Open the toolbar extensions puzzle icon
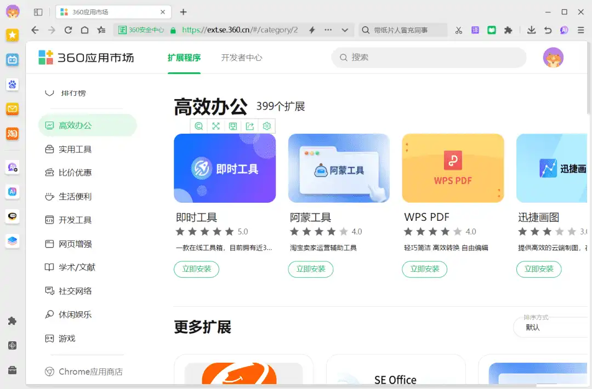Viewport: 592px width, 389px height. (x=508, y=30)
